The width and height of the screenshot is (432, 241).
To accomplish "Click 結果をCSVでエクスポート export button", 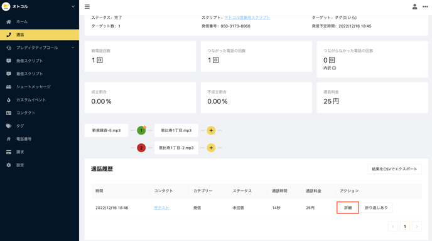I will point(394,169).
